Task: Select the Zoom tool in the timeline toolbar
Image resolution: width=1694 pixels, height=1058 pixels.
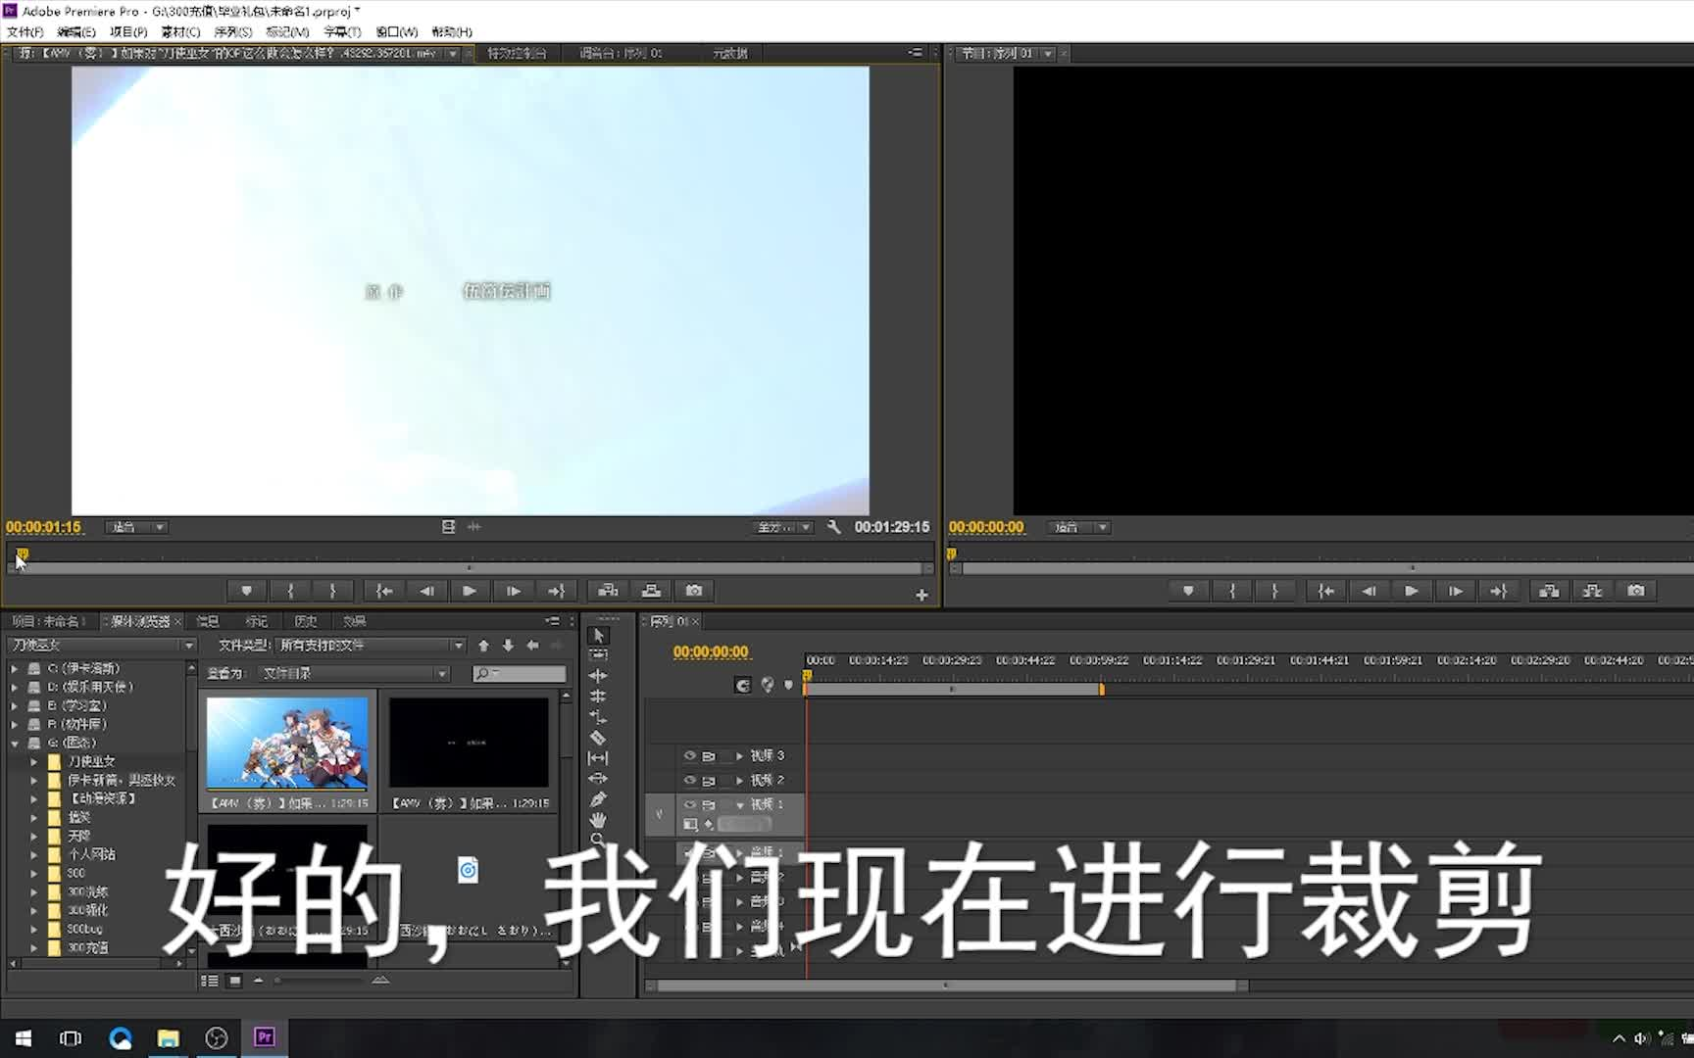Action: (x=599, y=839)
